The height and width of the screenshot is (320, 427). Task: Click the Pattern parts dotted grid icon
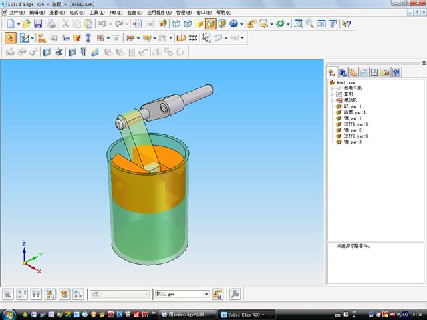point(193,38)
